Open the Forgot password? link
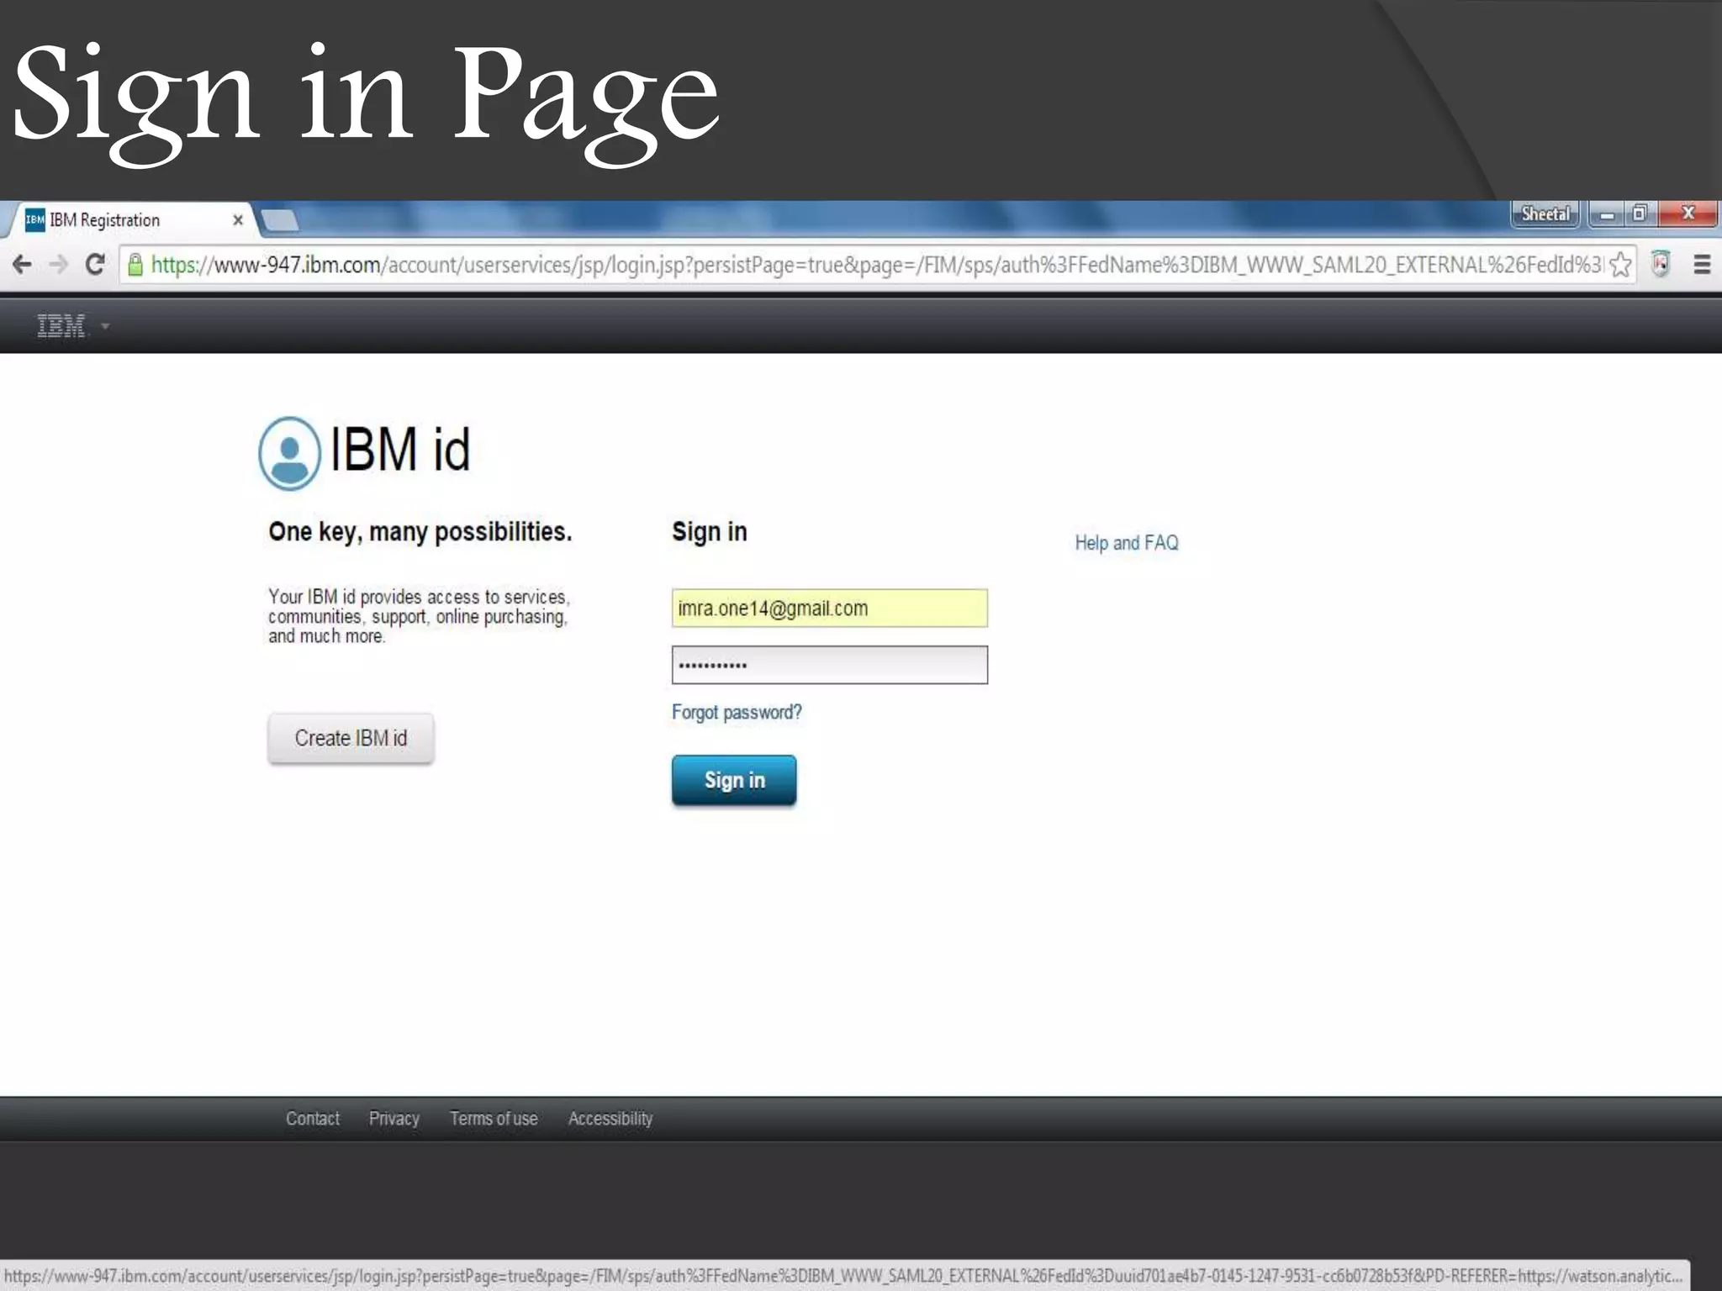This screenshot has height=1291, width=1722. coord(737,712)
